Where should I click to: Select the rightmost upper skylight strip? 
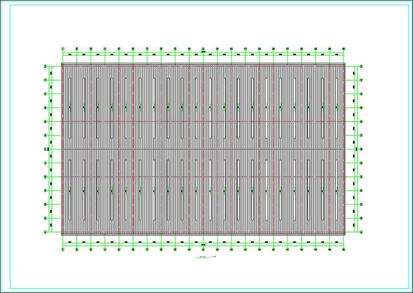(337, 108)
